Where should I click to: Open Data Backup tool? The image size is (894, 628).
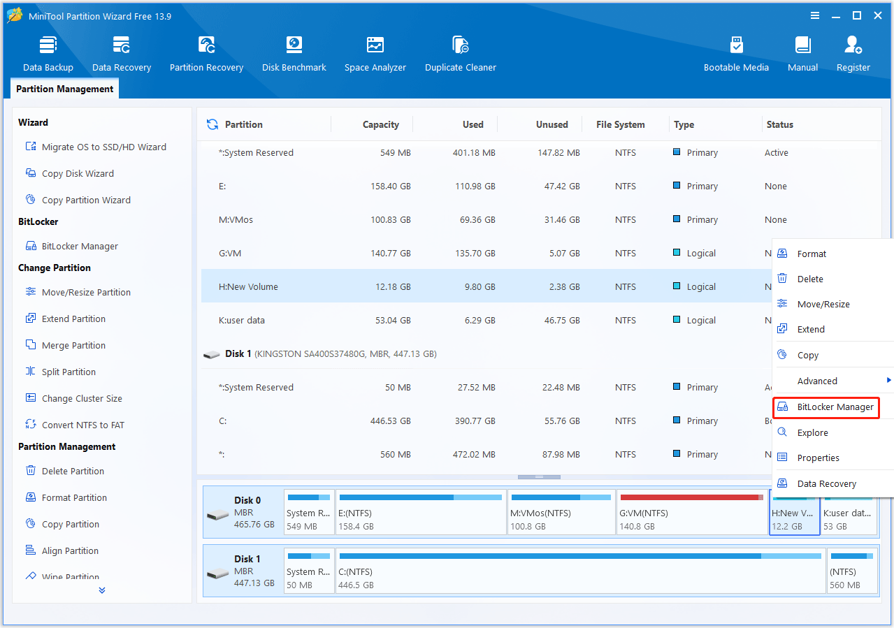[48, 54]
